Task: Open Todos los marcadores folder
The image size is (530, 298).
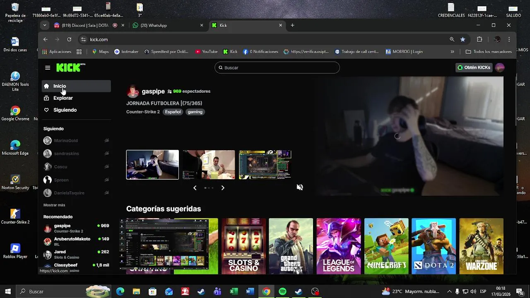Action: tap(489, 52)
